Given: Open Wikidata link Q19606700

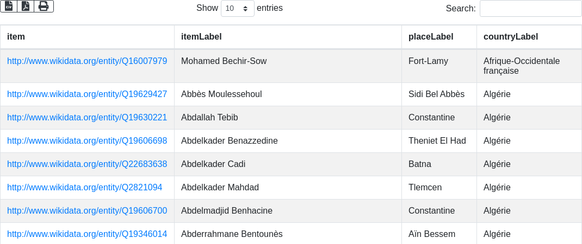Looking at the screenshot, I should [87, 211].
